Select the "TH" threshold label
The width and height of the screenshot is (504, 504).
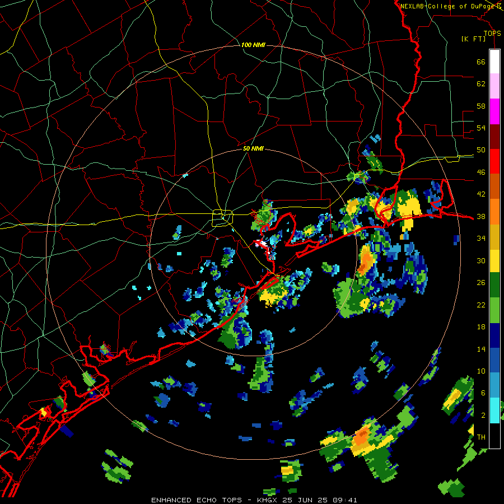[481, 437]
